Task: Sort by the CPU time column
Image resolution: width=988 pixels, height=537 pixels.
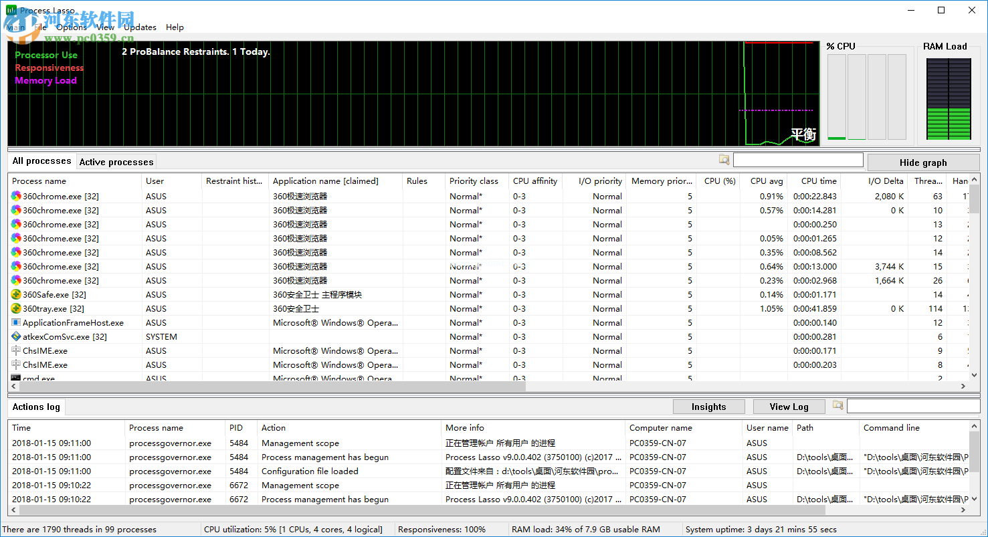Action: click(x=813, y=181)
